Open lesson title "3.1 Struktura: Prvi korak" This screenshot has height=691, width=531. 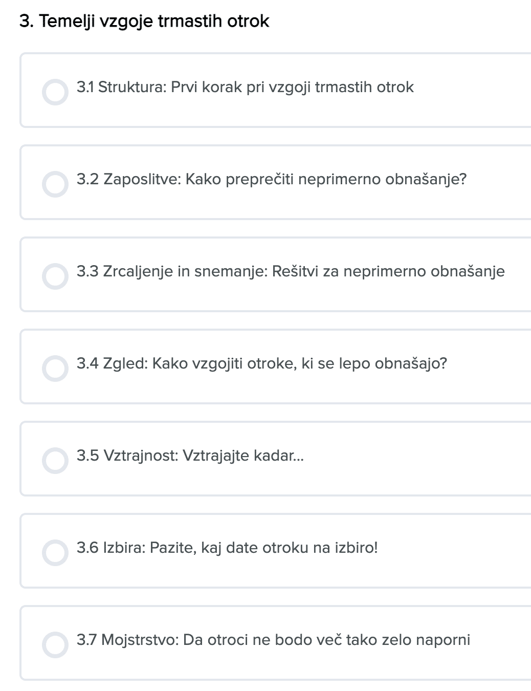point(245,87)
